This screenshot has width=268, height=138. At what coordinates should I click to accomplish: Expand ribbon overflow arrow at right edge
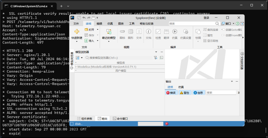coord(243,37)
